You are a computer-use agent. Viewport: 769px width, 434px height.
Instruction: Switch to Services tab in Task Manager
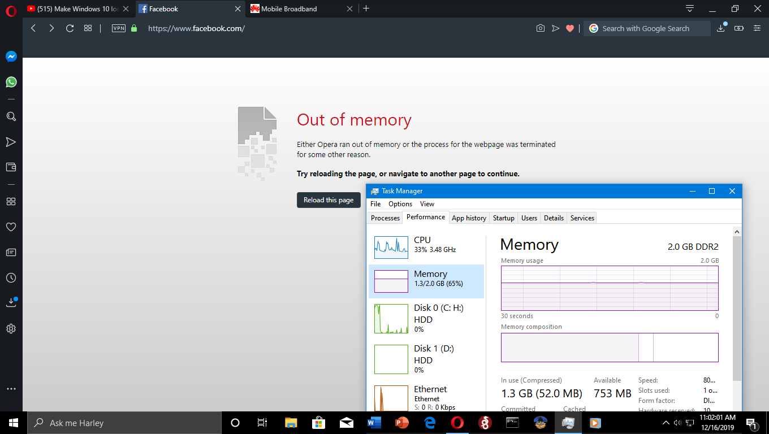(x=582, y=218)
